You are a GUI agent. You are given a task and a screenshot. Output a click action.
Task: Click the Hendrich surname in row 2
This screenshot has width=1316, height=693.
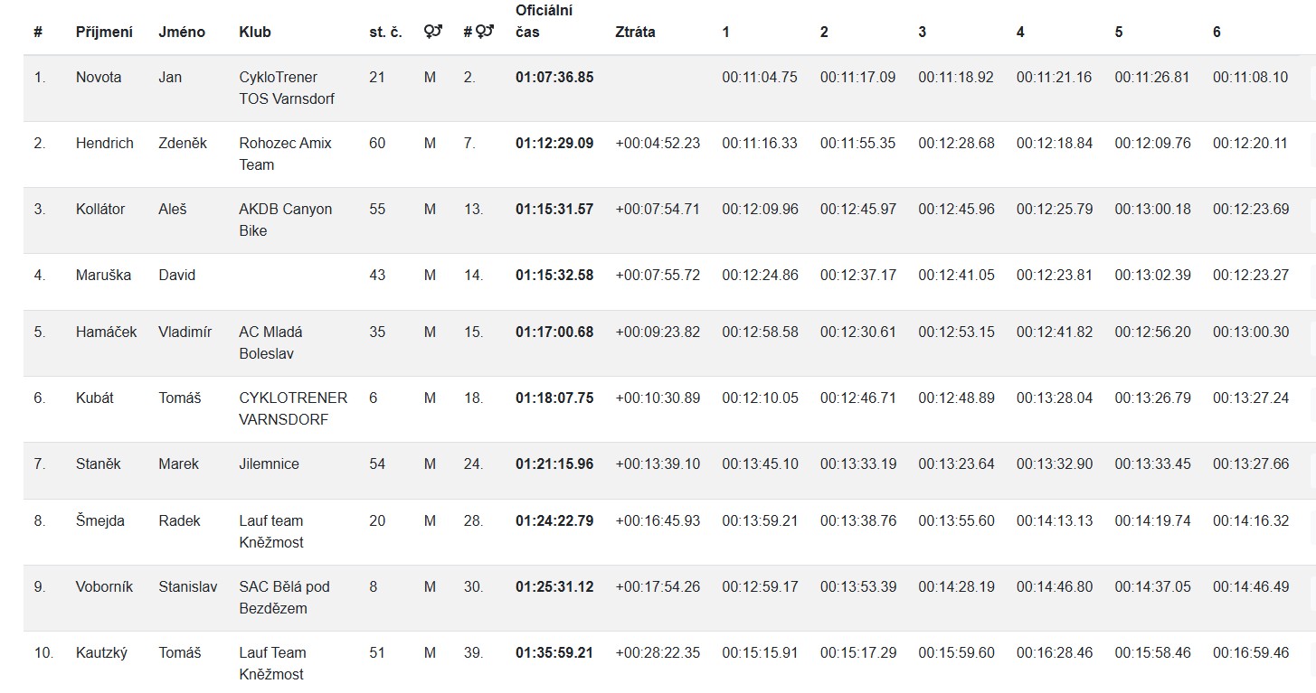[x=104, y=144]
